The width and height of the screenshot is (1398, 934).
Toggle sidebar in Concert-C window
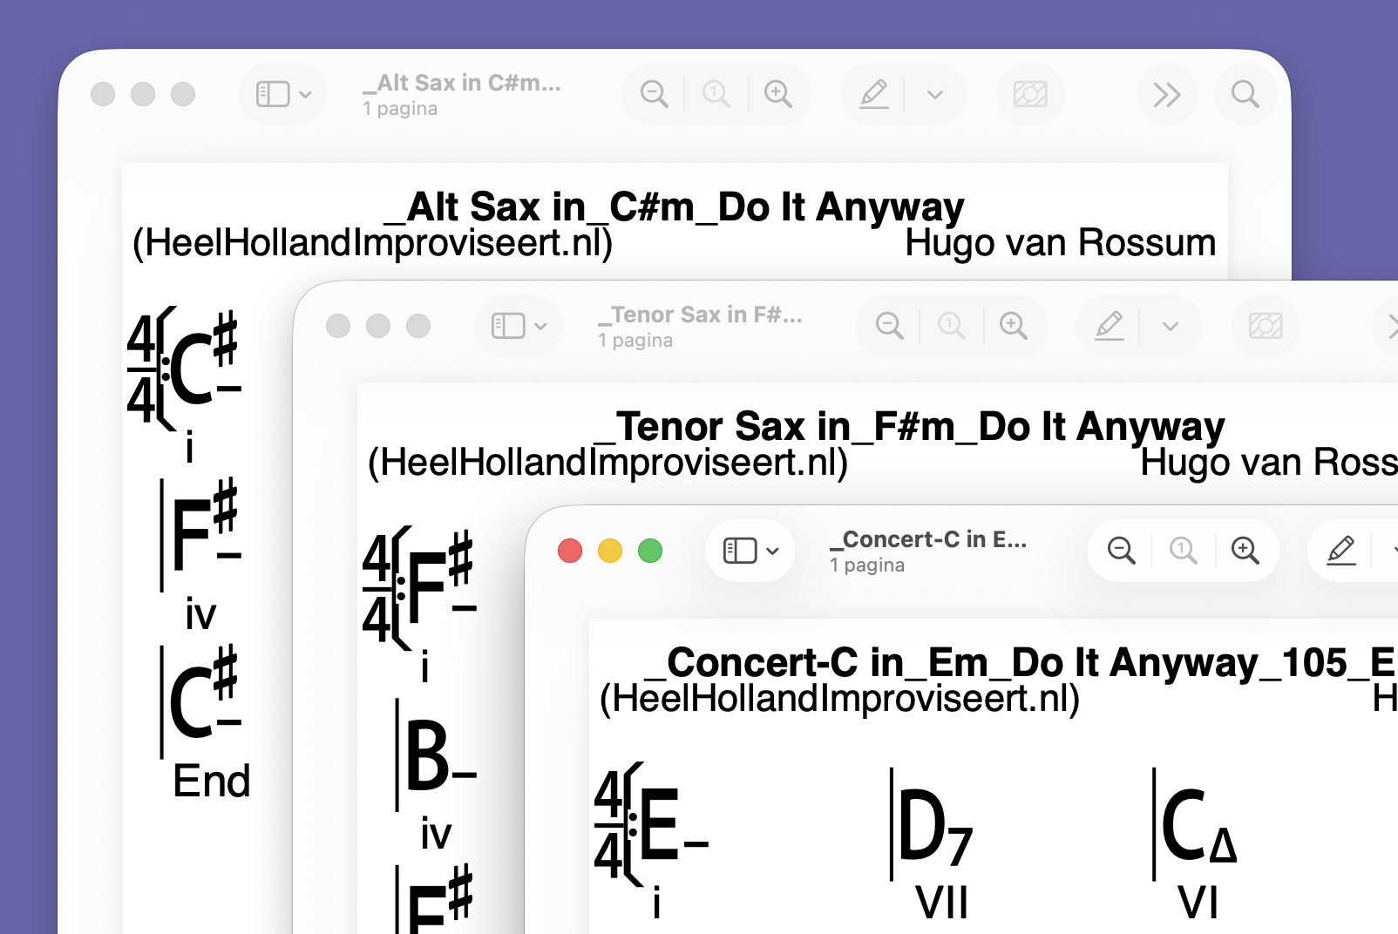(x=740, y=551)
